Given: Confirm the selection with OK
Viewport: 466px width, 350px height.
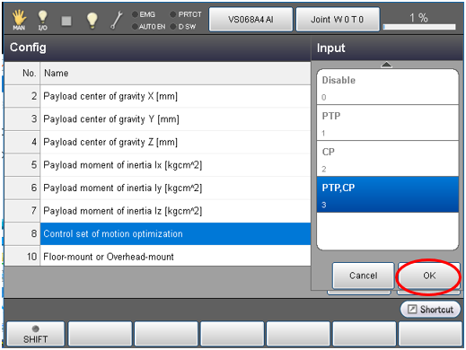Looking at the screenshot, I should (x=429, y=276).
